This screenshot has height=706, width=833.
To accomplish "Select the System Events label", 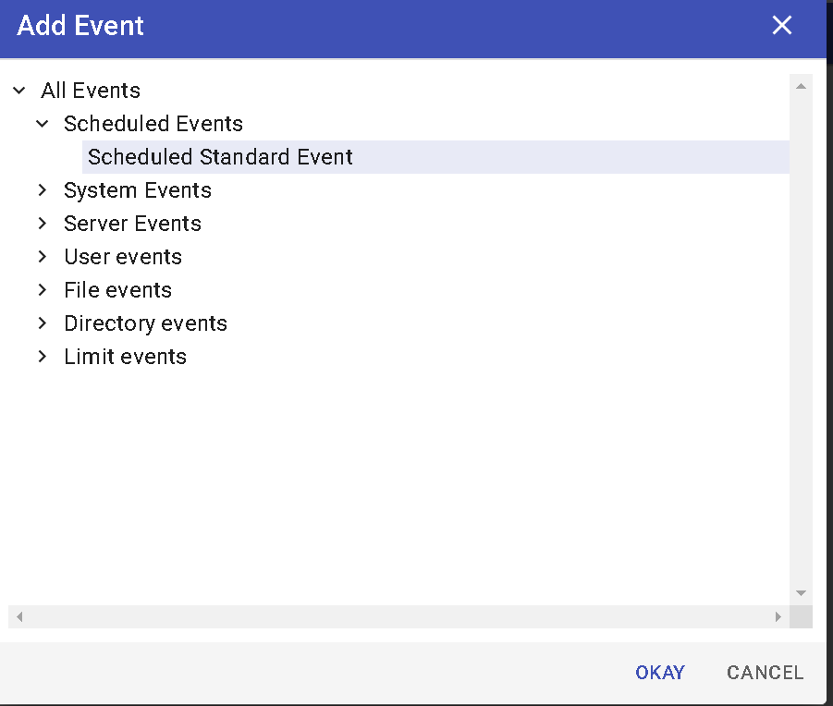I will (138, 190).
